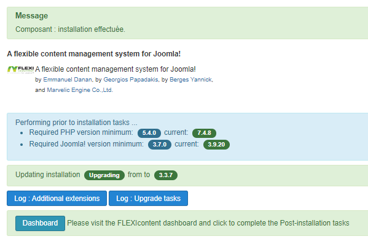Show the Log : Upgrade tasks panel
The image size is (368, 247).
[x=148, y=199]
